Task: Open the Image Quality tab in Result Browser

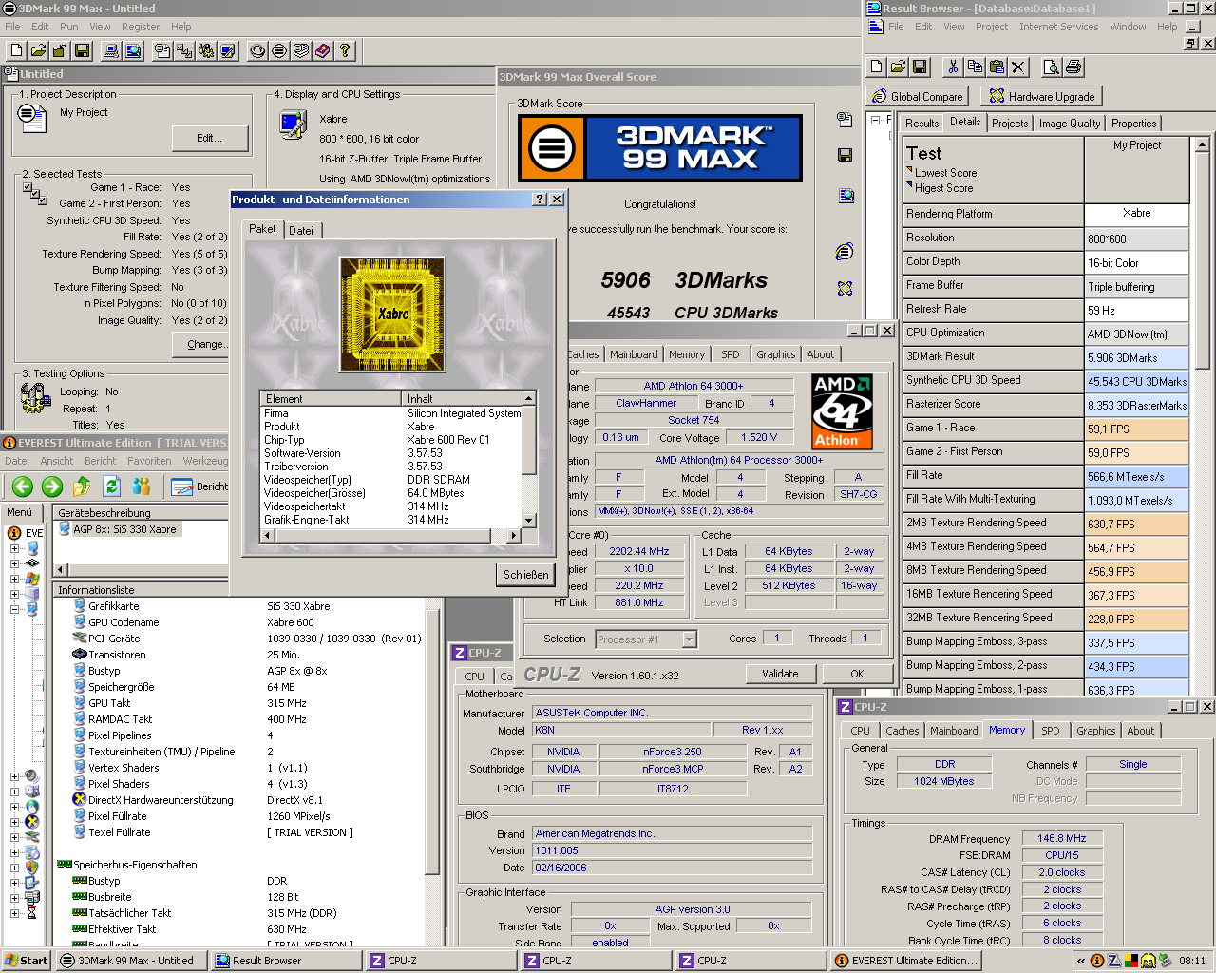Action: coord(1070,124)
